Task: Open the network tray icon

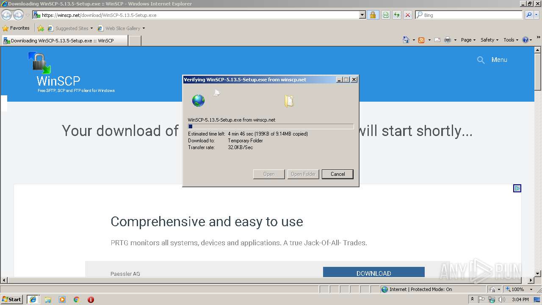Action: tap(492, 299)
